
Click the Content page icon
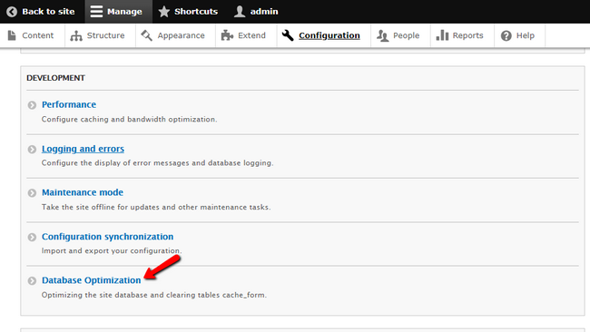point(12,35)
